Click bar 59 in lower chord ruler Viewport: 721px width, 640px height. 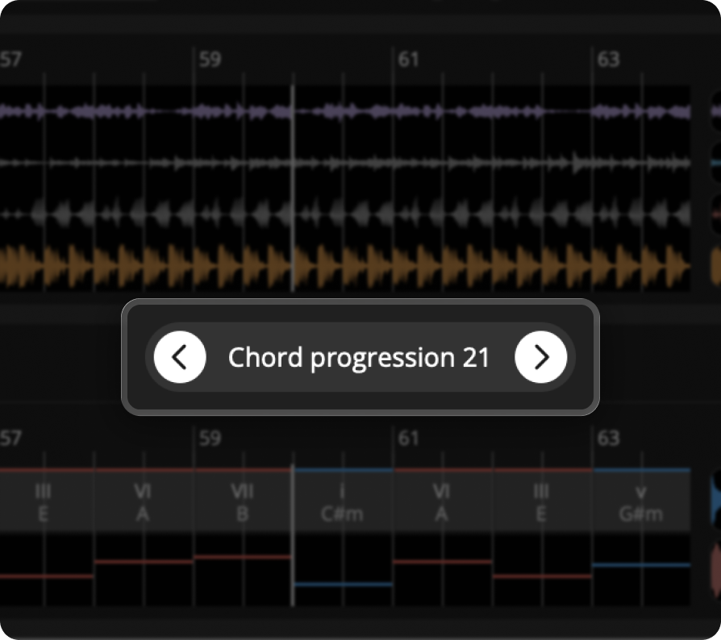tap(210, 438)
